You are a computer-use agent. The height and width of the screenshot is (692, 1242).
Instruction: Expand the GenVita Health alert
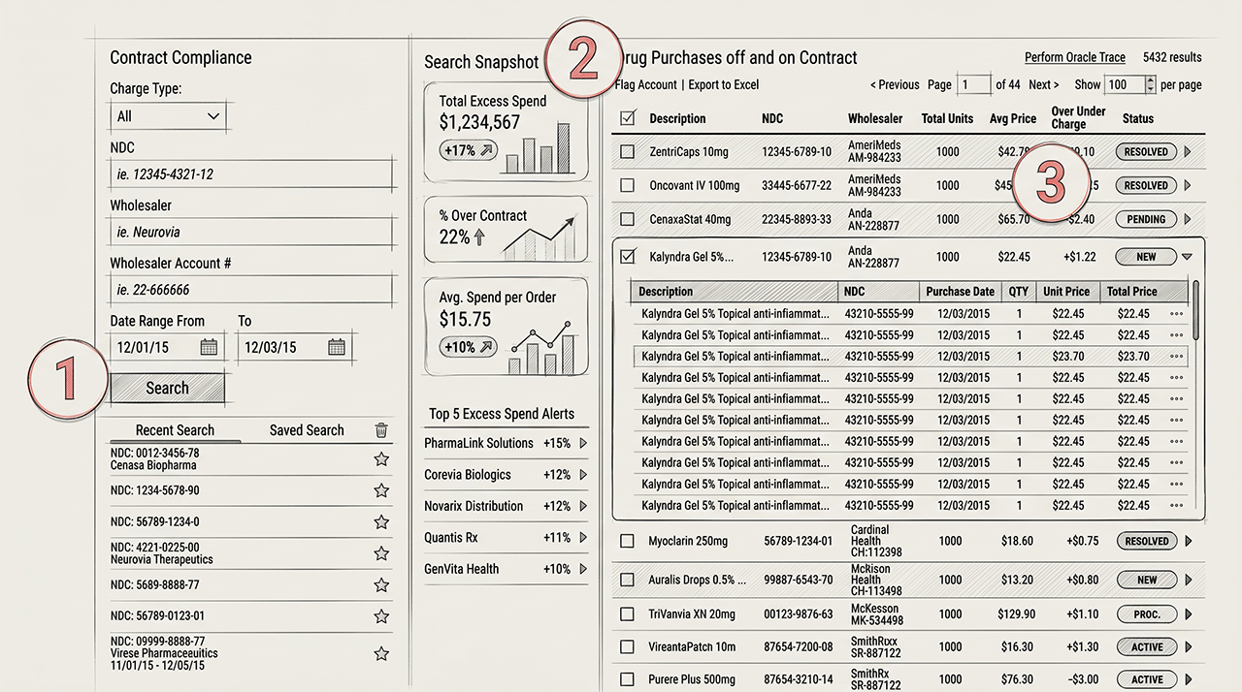click(x=583, y=569)
